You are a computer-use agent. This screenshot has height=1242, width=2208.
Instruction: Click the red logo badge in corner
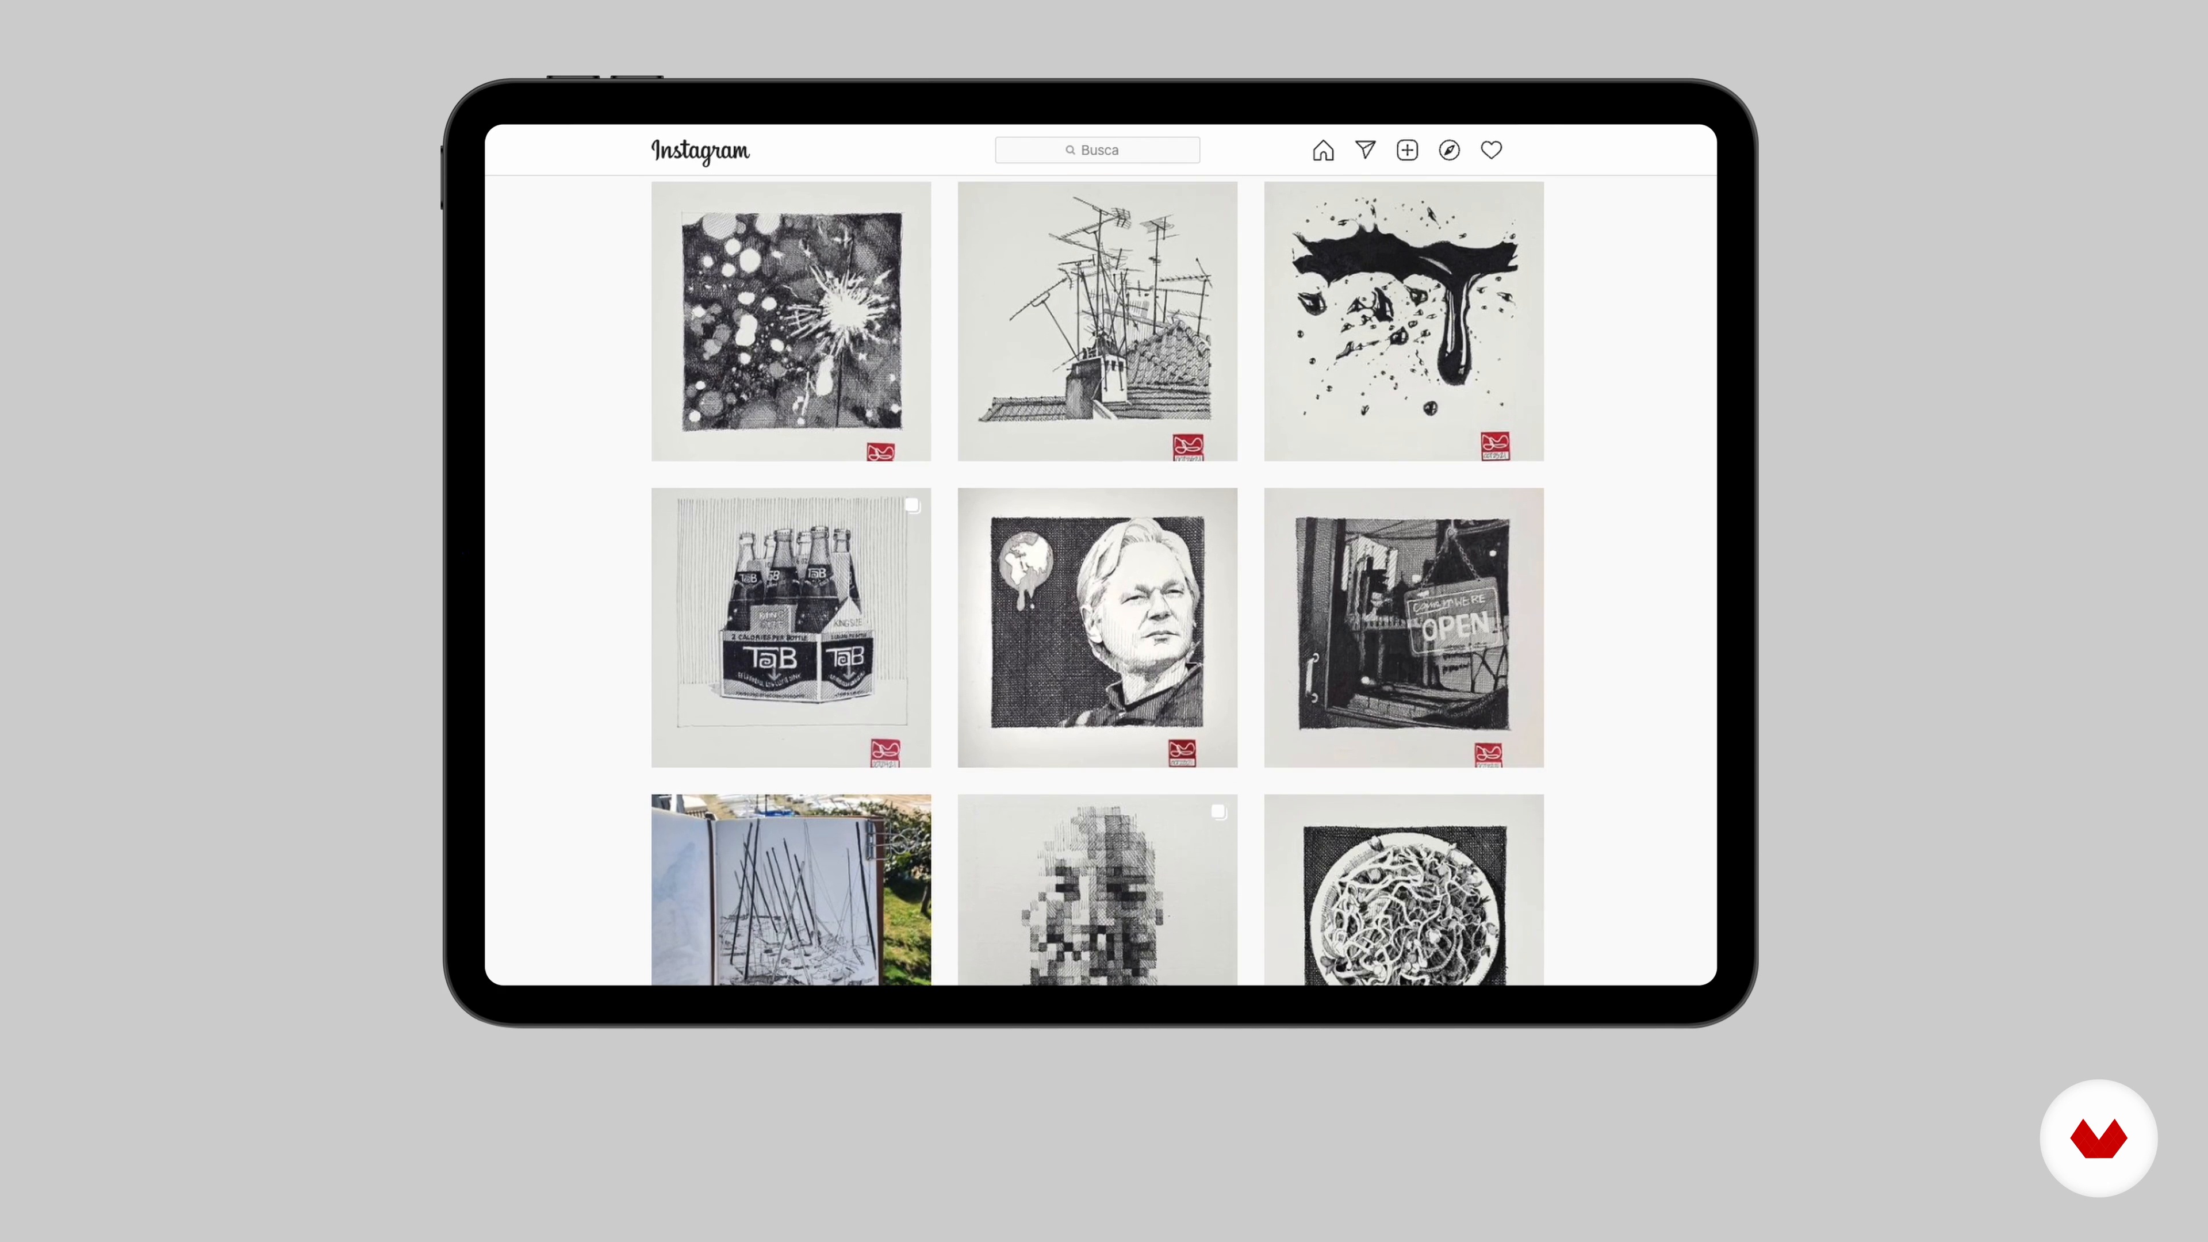coord(2098,1137)
